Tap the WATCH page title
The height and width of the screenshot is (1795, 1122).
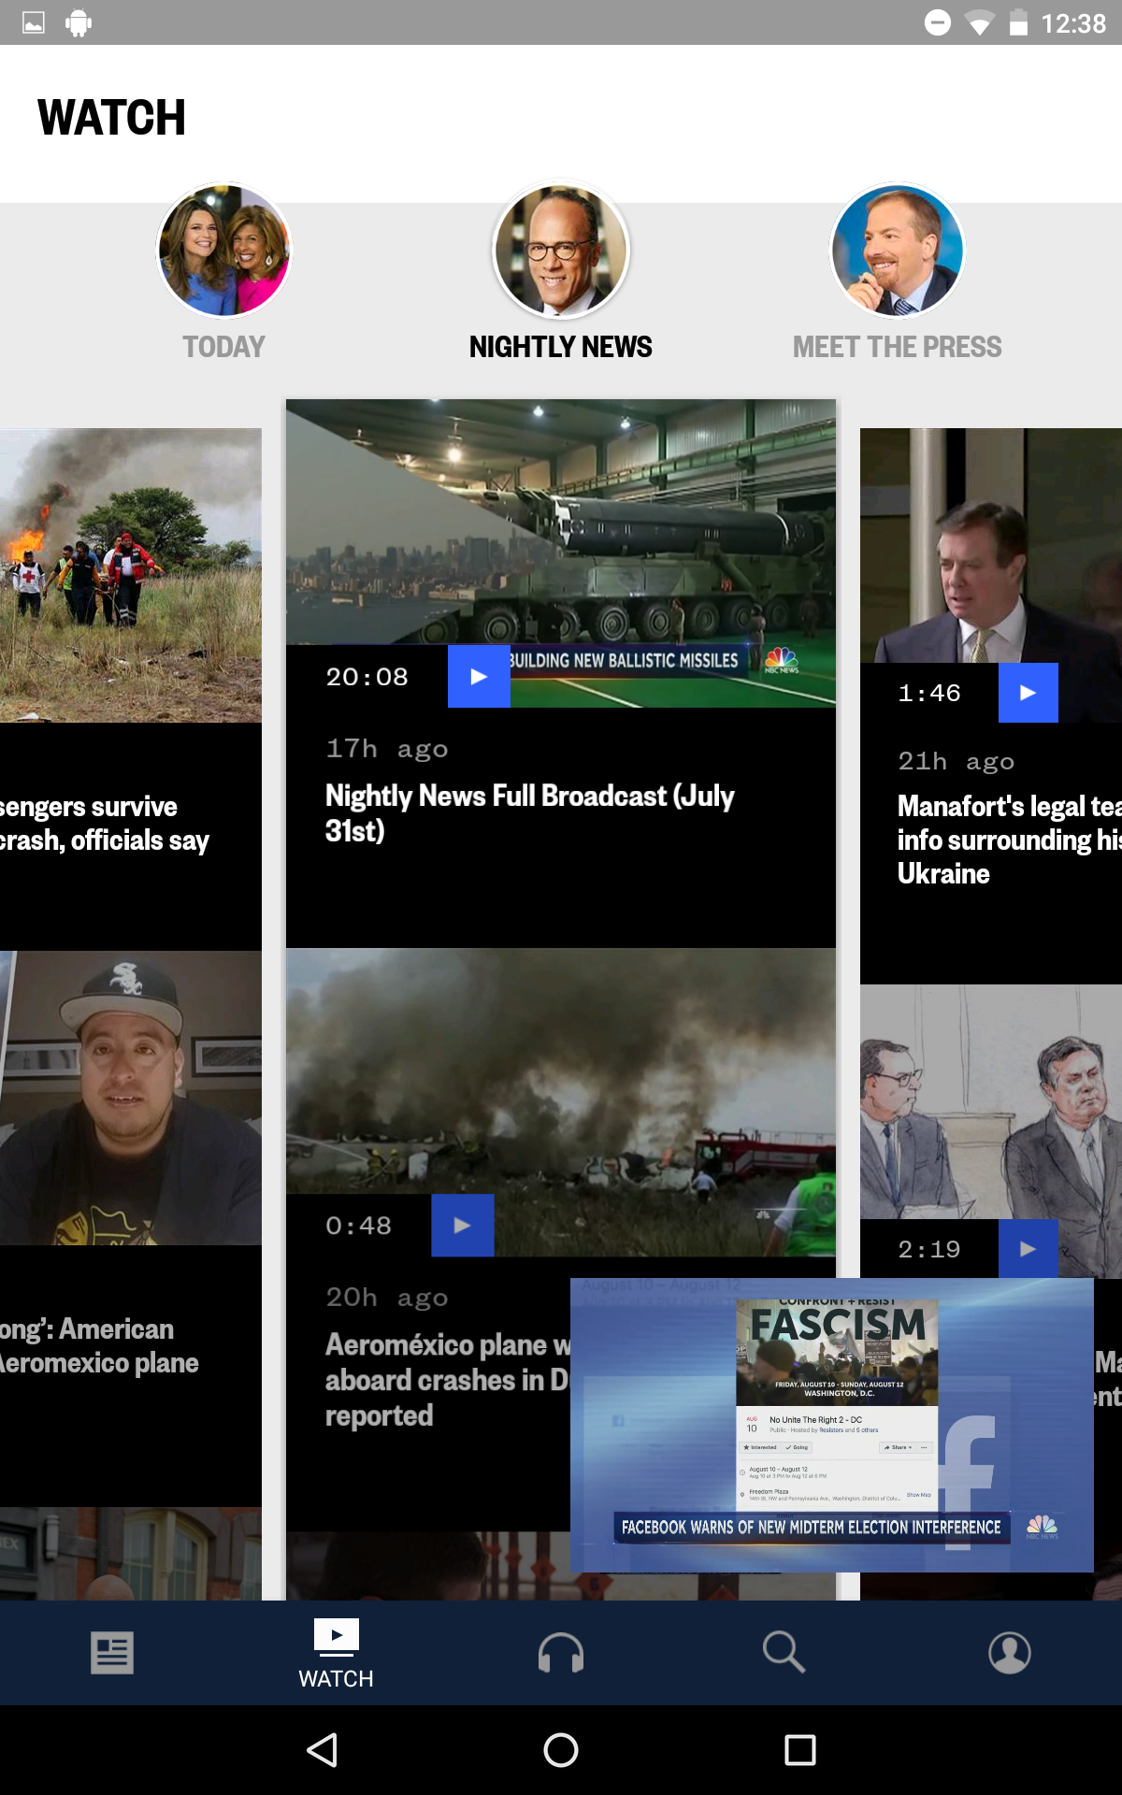tap(111, 118)
